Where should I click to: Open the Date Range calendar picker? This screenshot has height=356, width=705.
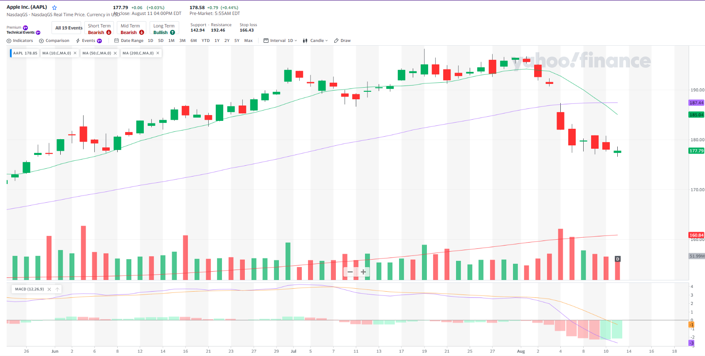coord(129,41)
